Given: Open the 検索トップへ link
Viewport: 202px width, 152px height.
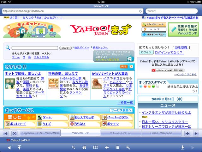Looking at the screenshot, I should pos(100,47).
